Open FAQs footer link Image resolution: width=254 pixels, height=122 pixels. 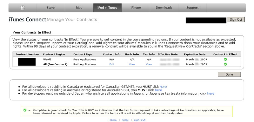[x=125, y=120]
